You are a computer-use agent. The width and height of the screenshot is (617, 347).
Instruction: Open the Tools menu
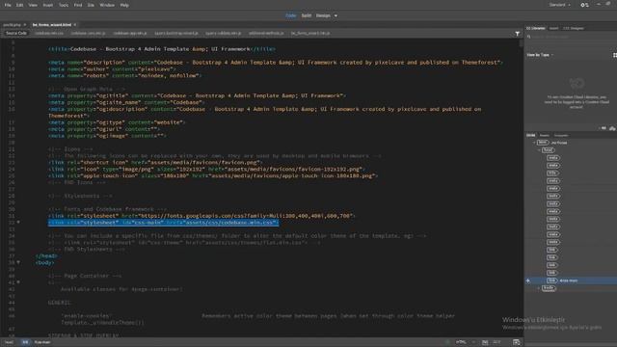point(64,5)
